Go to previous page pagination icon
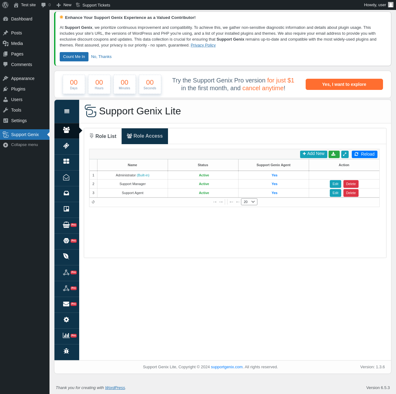396x394 pixels. point(221,202)
